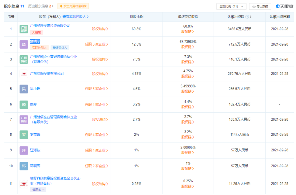
Task: Open 股权链 under 3.2% for 罗益峰
Action: [x=188, y=137]
